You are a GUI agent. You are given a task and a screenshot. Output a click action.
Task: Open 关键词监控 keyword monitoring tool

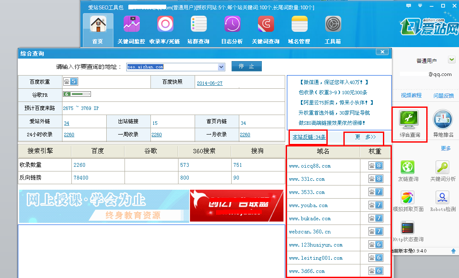(131, 30)
